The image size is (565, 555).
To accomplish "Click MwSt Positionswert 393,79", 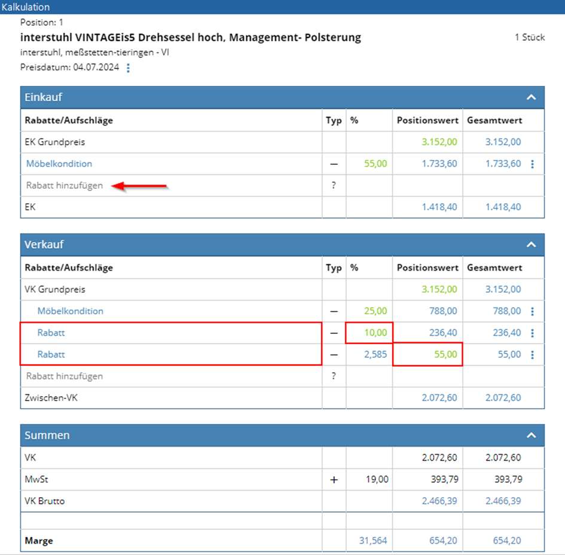I will [445, 479].
